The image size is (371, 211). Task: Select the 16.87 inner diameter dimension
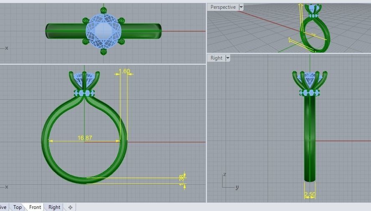(x=85, y=138)
